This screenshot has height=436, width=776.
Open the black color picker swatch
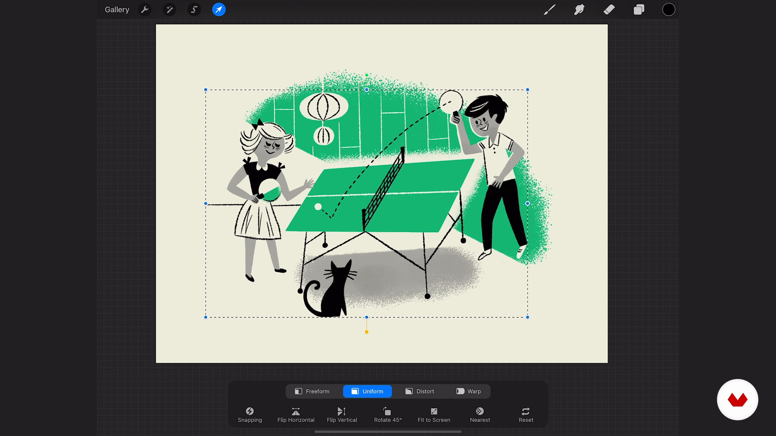click(669, 10)
